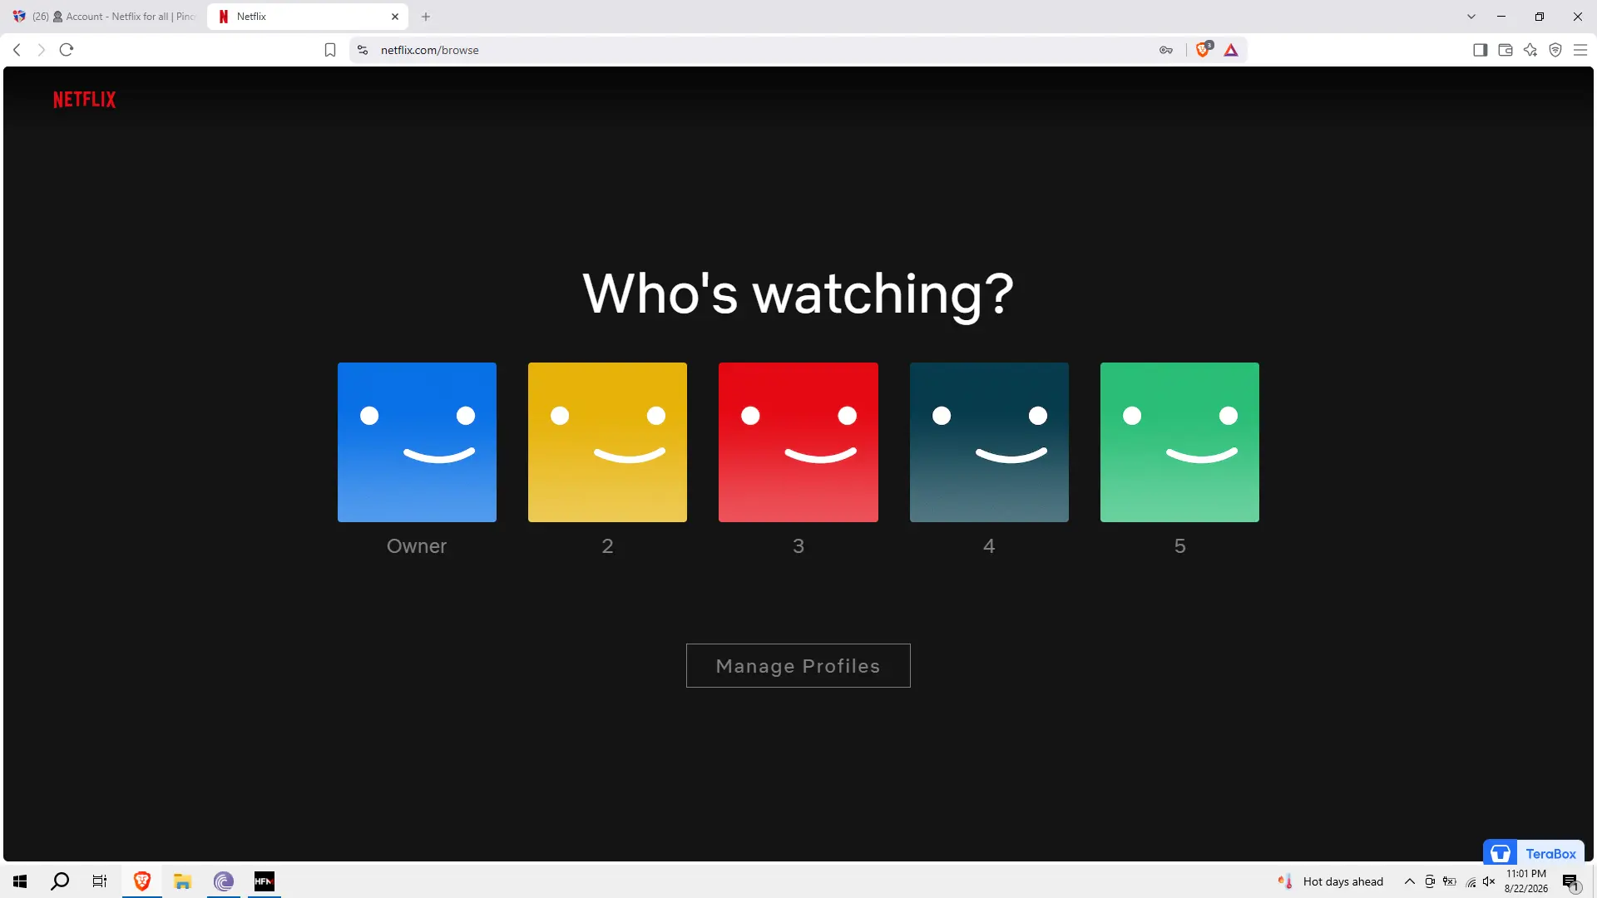
Task: Open the Windows Start menu
Action: (x=20, y=881)
